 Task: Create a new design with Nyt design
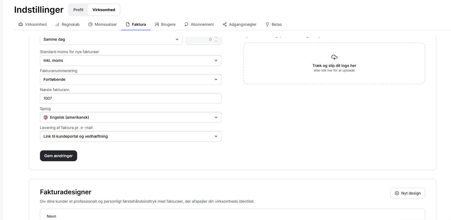coord(408,193)
